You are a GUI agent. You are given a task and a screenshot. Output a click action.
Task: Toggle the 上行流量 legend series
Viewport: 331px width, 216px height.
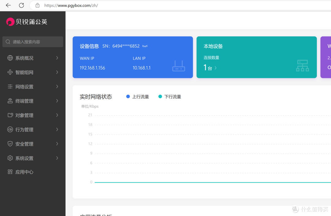[x=137, y=97]
